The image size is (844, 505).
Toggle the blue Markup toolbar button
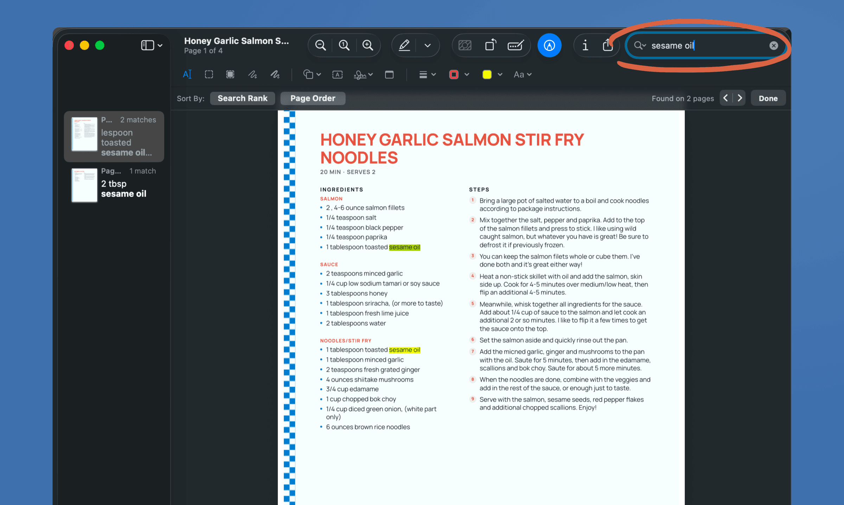click(549, 45)
